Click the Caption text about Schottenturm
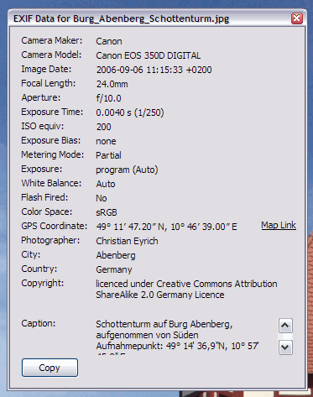 coord(178,335)
